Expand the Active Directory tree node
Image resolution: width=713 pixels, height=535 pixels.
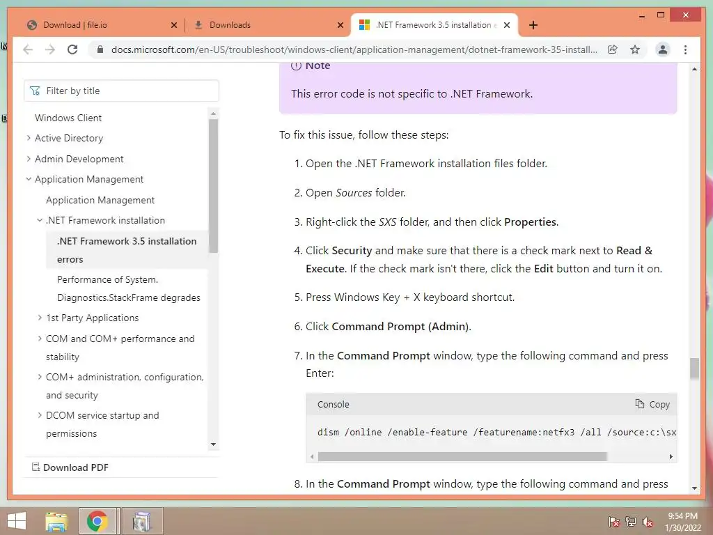(x=28, y=138)
